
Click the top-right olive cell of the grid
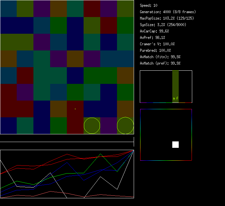click(125, 8)
